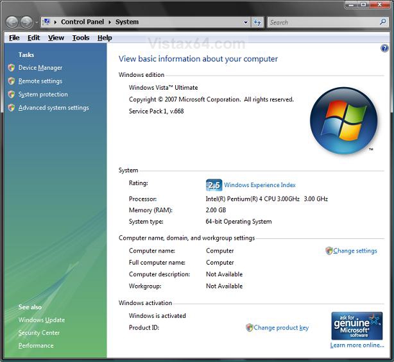Click the '64-bit Operating System' value
394x362 pixels.
click(x=239, y=222)
